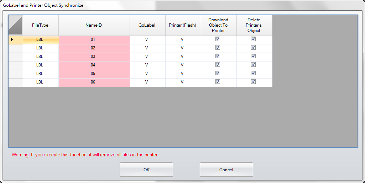Click the GoLabel V cell in row 01
The height and width of the screenshot is (183, 365).
(147, 40)
